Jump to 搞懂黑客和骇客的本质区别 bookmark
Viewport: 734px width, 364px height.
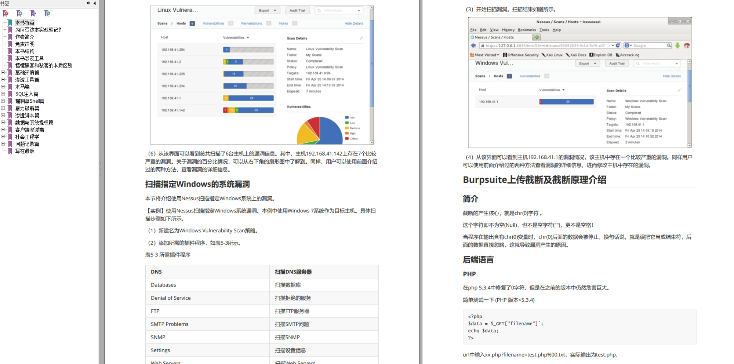[44, 66]
